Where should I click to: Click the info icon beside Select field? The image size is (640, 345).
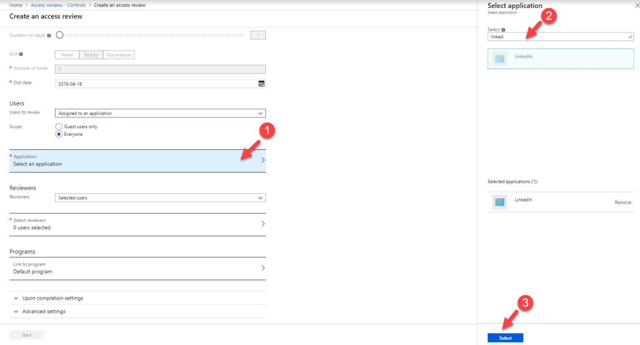(x=502, y=30)
